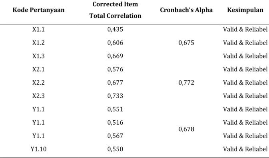Click the Kode Pertanyaan column header
The height and width of the screenshot is (158, 269).
click(x=39, y=10)
